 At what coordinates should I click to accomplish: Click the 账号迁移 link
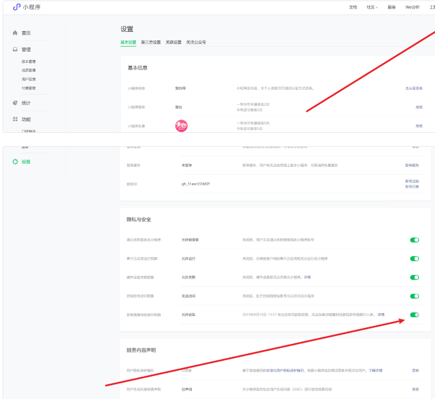412,186
